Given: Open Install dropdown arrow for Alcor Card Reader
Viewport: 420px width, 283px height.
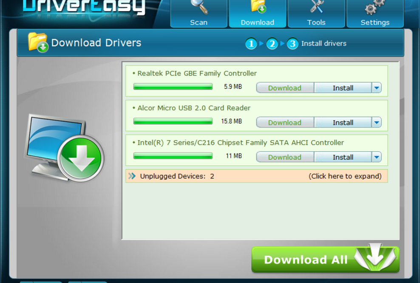Looking at the screenshot, I should point(377,122).
